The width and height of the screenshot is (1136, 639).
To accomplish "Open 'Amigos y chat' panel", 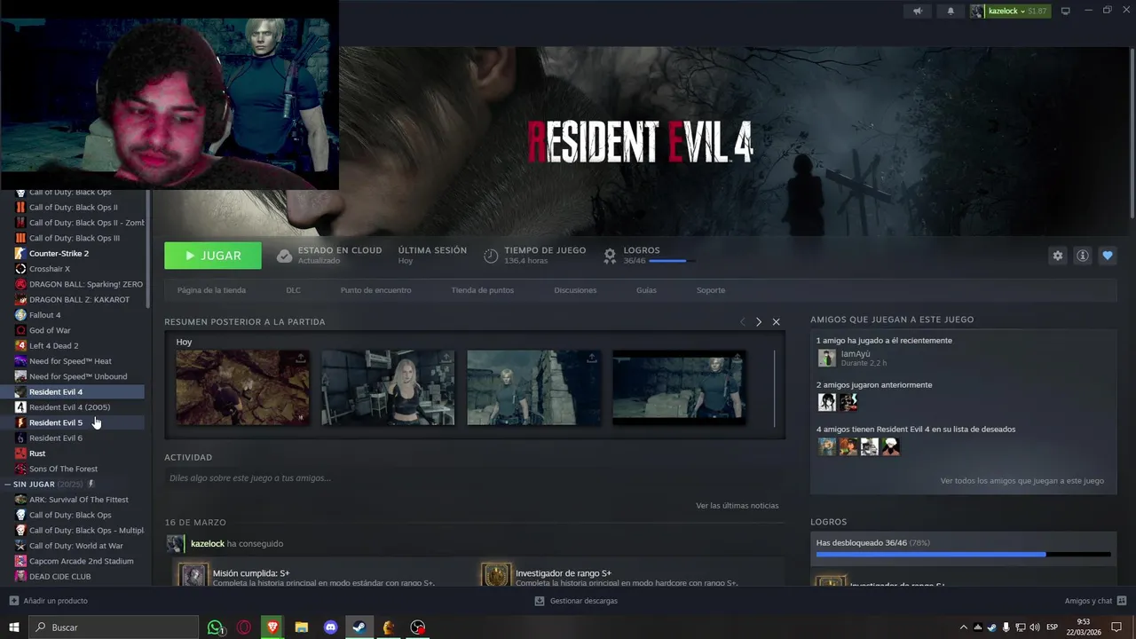I will 1094,601.
